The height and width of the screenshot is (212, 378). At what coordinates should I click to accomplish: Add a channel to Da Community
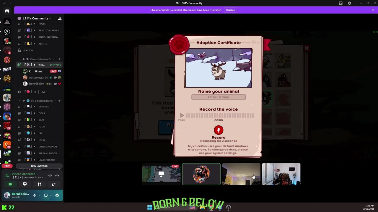pos(59,101)
